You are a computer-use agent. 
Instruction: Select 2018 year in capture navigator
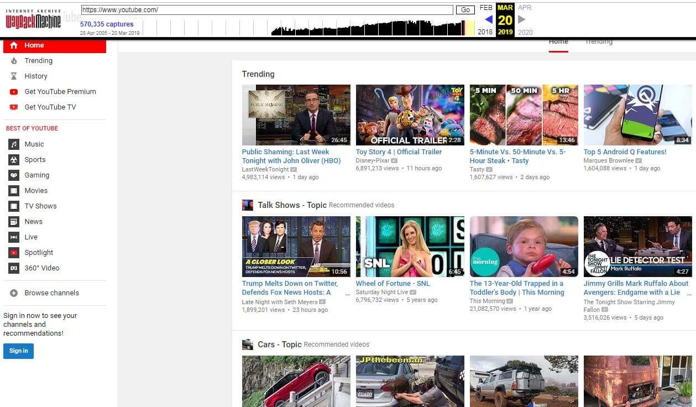485,32
